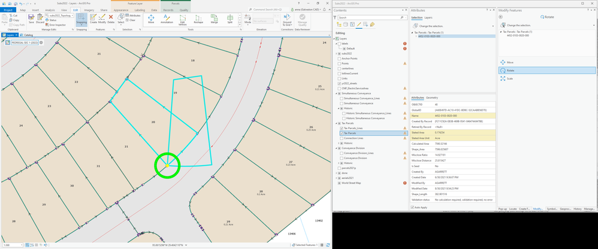This screenshot has height=249, width=598.
Task: Choose the Reshape tool
Action: click(198, 19)
